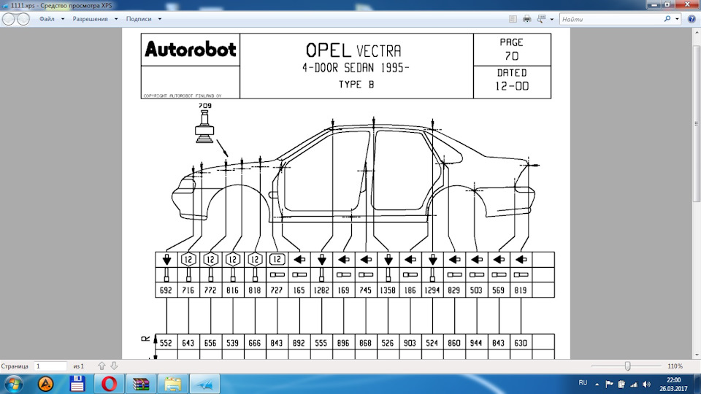701x394 pixels.
Task: Minimize the XPS viewer window
Action: [654, 4]
